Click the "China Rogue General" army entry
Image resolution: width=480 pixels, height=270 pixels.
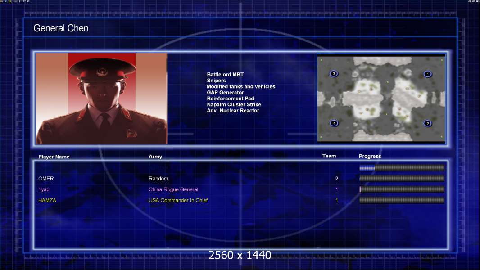[x=173, y=189]
